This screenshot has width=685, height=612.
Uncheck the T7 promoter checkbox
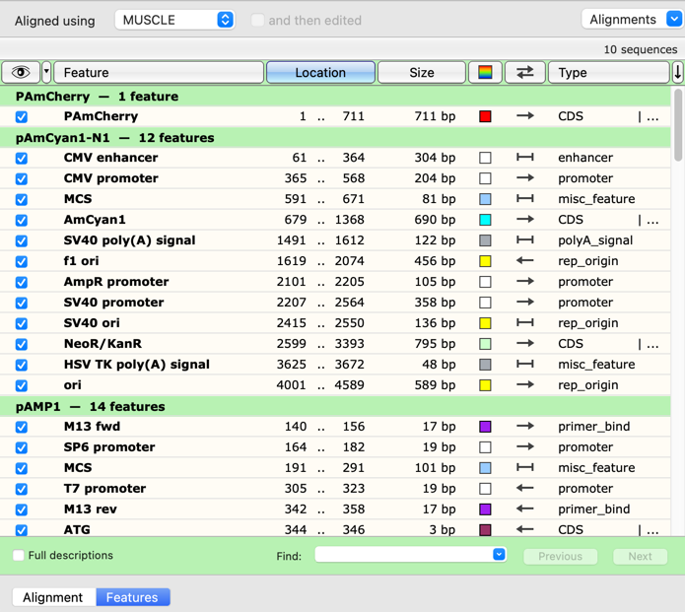click(x=22, y=489)
